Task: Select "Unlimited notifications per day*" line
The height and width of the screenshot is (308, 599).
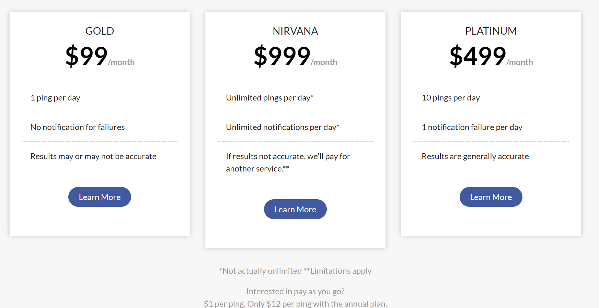Action: (283, 127)
